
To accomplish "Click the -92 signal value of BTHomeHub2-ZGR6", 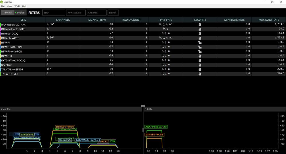I will coord(111,29).
